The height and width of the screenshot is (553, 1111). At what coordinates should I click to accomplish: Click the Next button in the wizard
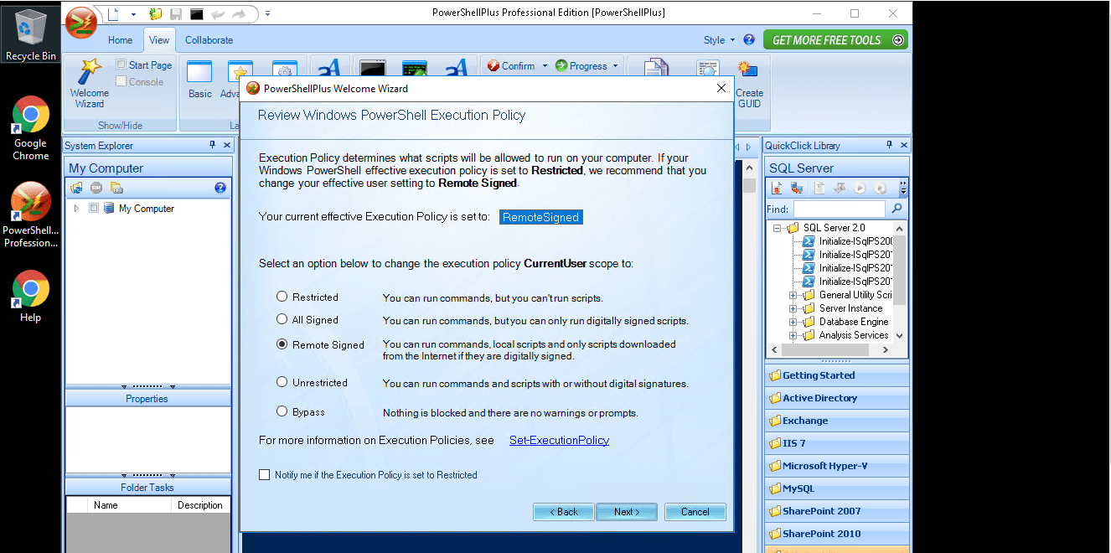(627, 511)
